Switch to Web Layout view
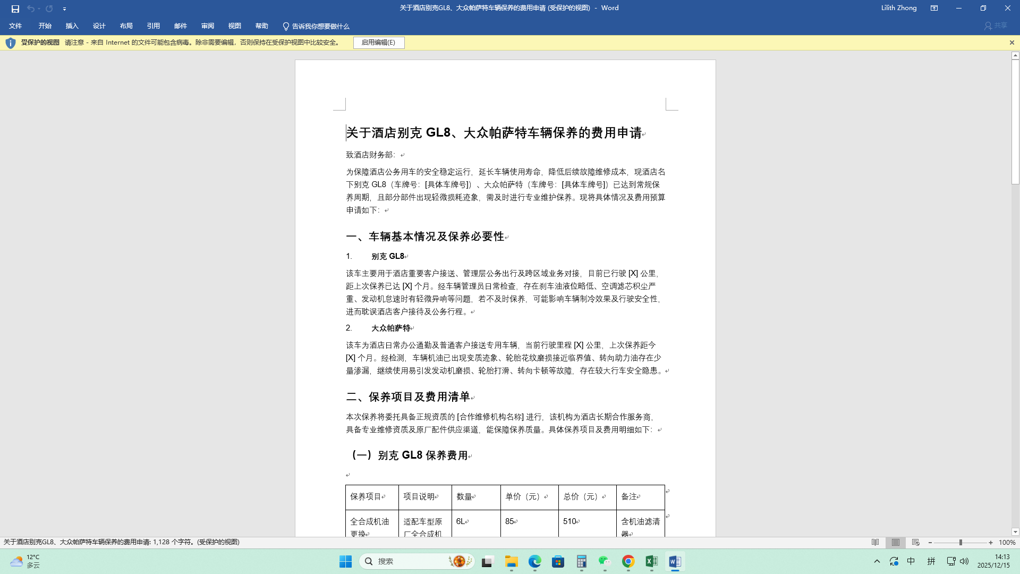The image size is (1020, 574). (915, 543)
